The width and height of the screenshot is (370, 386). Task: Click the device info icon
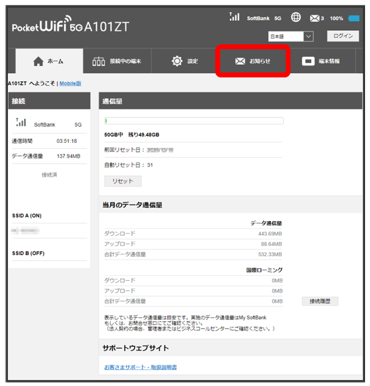tap(308, 61)
